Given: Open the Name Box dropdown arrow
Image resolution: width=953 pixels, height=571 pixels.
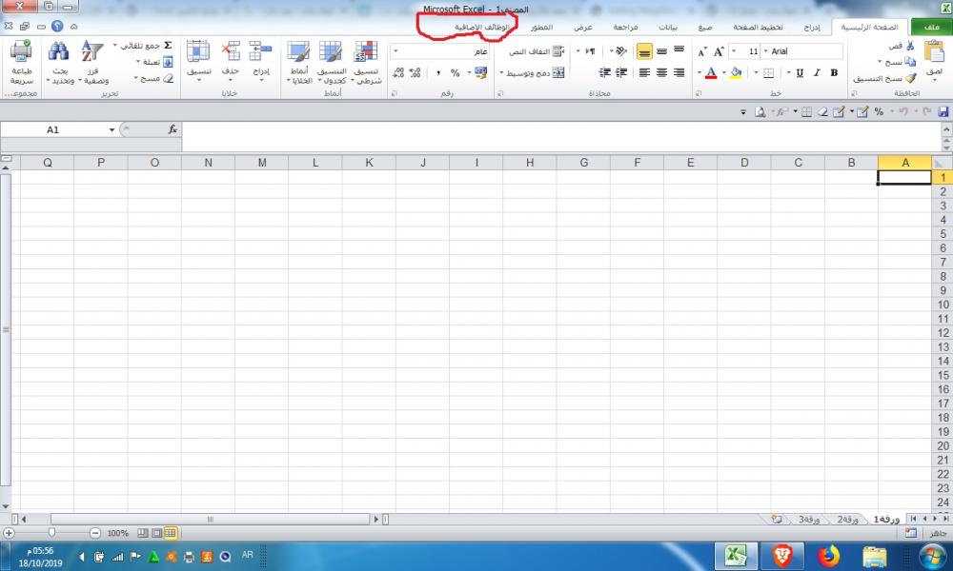Looking at the screenshot, I should click(112, 129).
